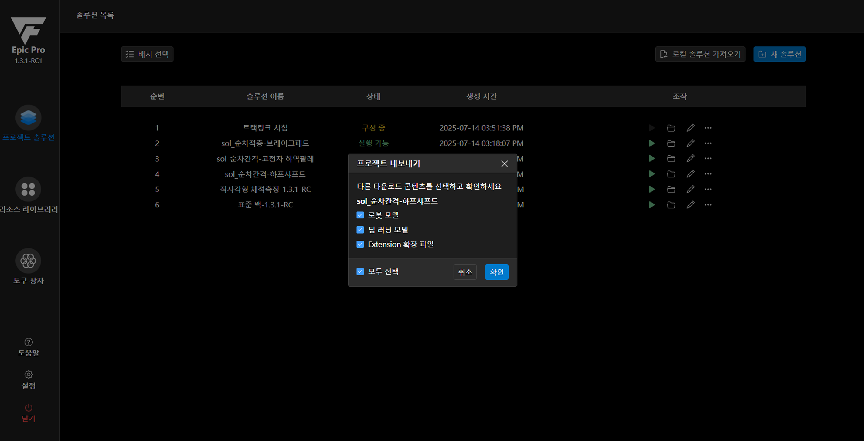
Task: Click the 취소 button
Action: point(465,272)
